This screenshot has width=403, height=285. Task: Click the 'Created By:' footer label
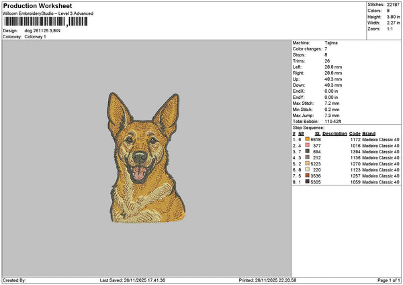click(x=14, y=280)
